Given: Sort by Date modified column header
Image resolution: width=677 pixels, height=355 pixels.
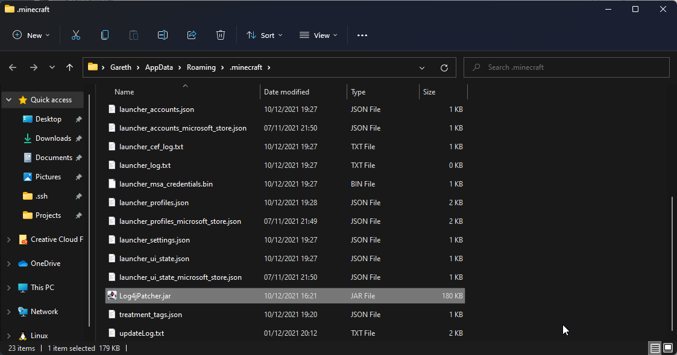Looking at the screenshot, I should [286, 92].
